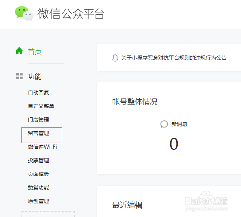Open 留言管理 in the sidebar
The image size is (241, 217).
click(x=38, y=133)
